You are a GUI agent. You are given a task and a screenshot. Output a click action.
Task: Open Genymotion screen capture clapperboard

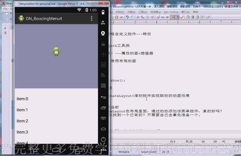pyautogui.click(x=103, y=44)
